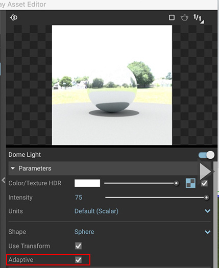Toggle the Dome Light on/off switch
This screenshot has width=219, height=268.
(206, 155)
